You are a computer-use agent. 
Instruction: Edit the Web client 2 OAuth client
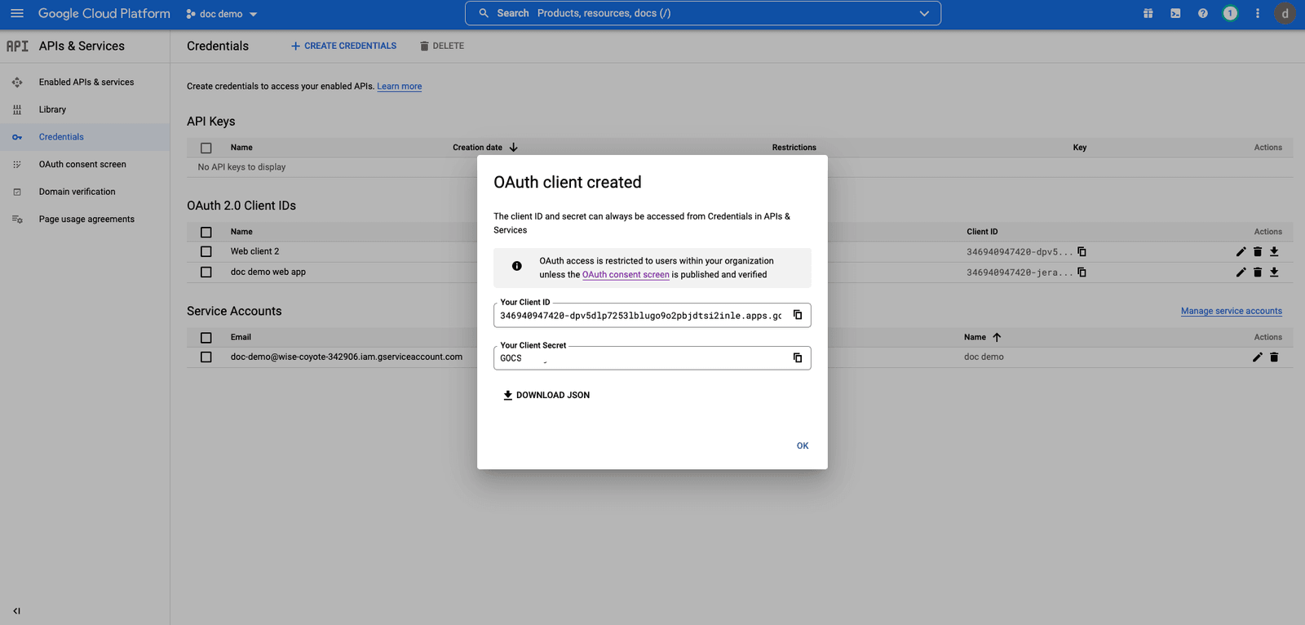tap(1241, 251)
